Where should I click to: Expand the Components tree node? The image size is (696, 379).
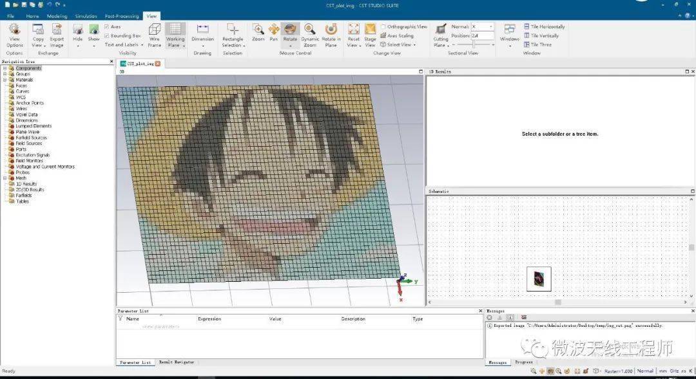point(5,68)
